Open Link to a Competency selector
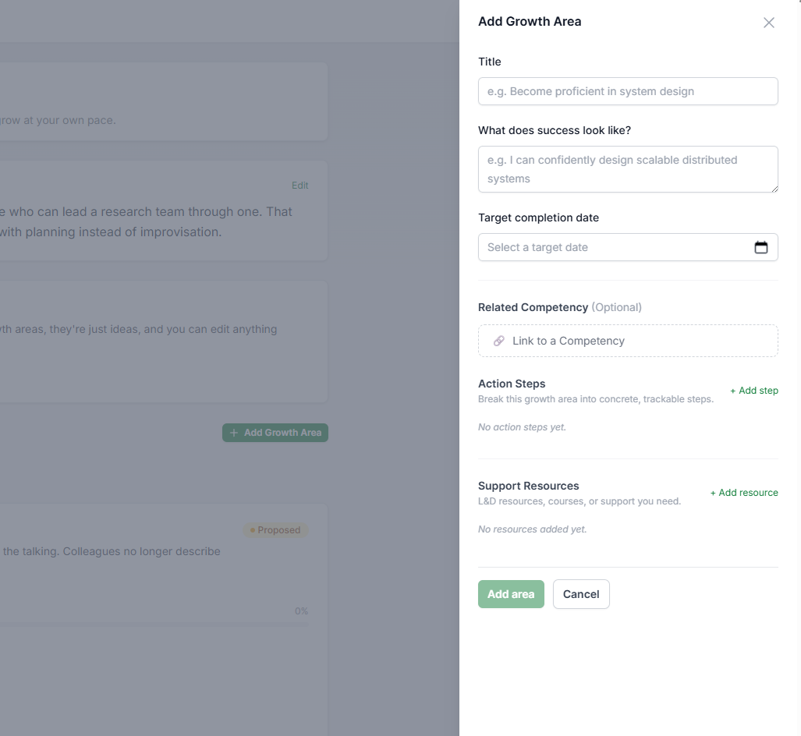801x736 pixels. pyautogui.click(x=628, y=341)
